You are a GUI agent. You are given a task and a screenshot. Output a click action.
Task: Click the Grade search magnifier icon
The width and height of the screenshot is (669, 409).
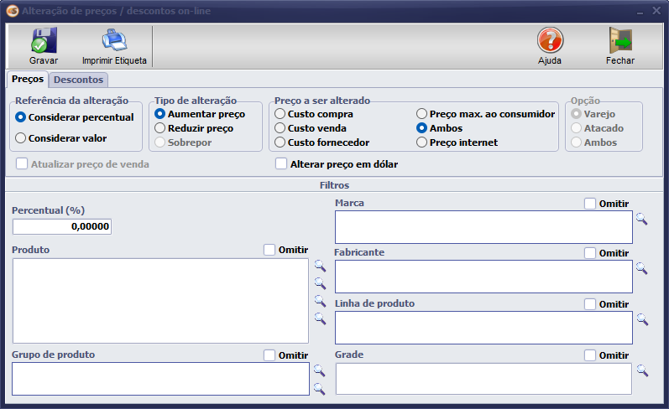click(641, 370)
